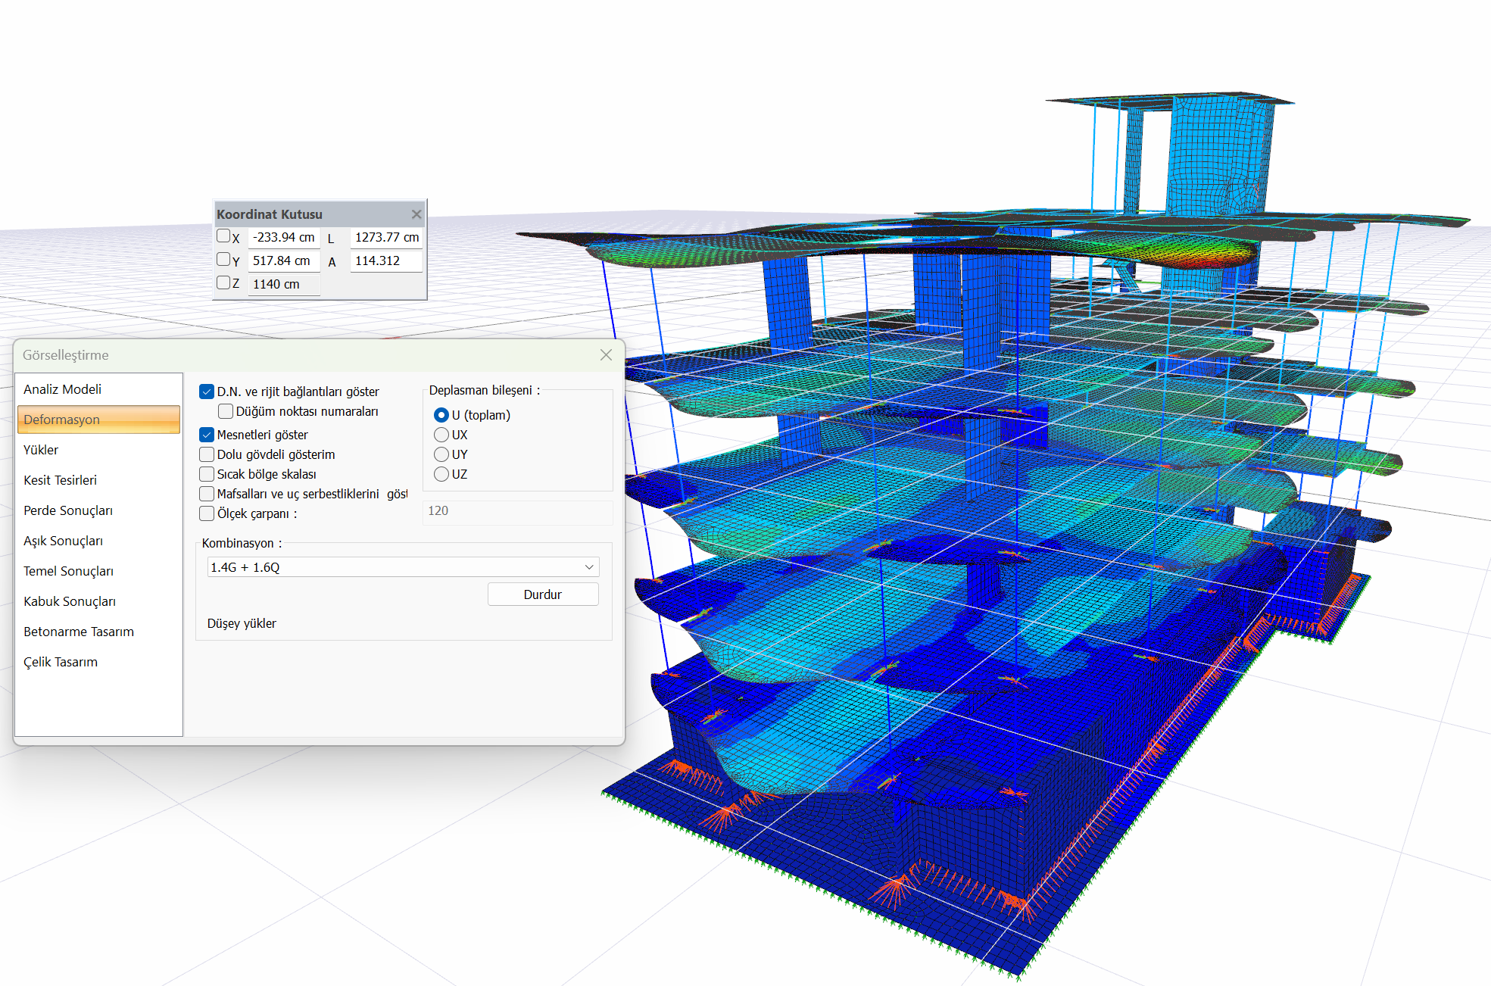Image resolution: width=1491 pixels, height=986 pixels.
Task: Check the Ölçek çarpanı checkbox
Action: tap(207, 513)
